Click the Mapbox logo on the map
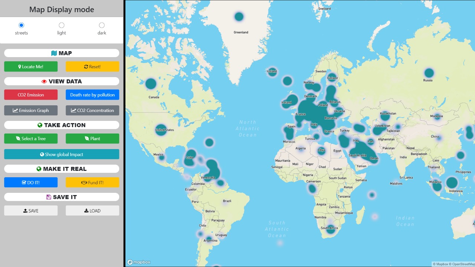Image resolution: width=475 pixels, height=267 pixels. 139,262
